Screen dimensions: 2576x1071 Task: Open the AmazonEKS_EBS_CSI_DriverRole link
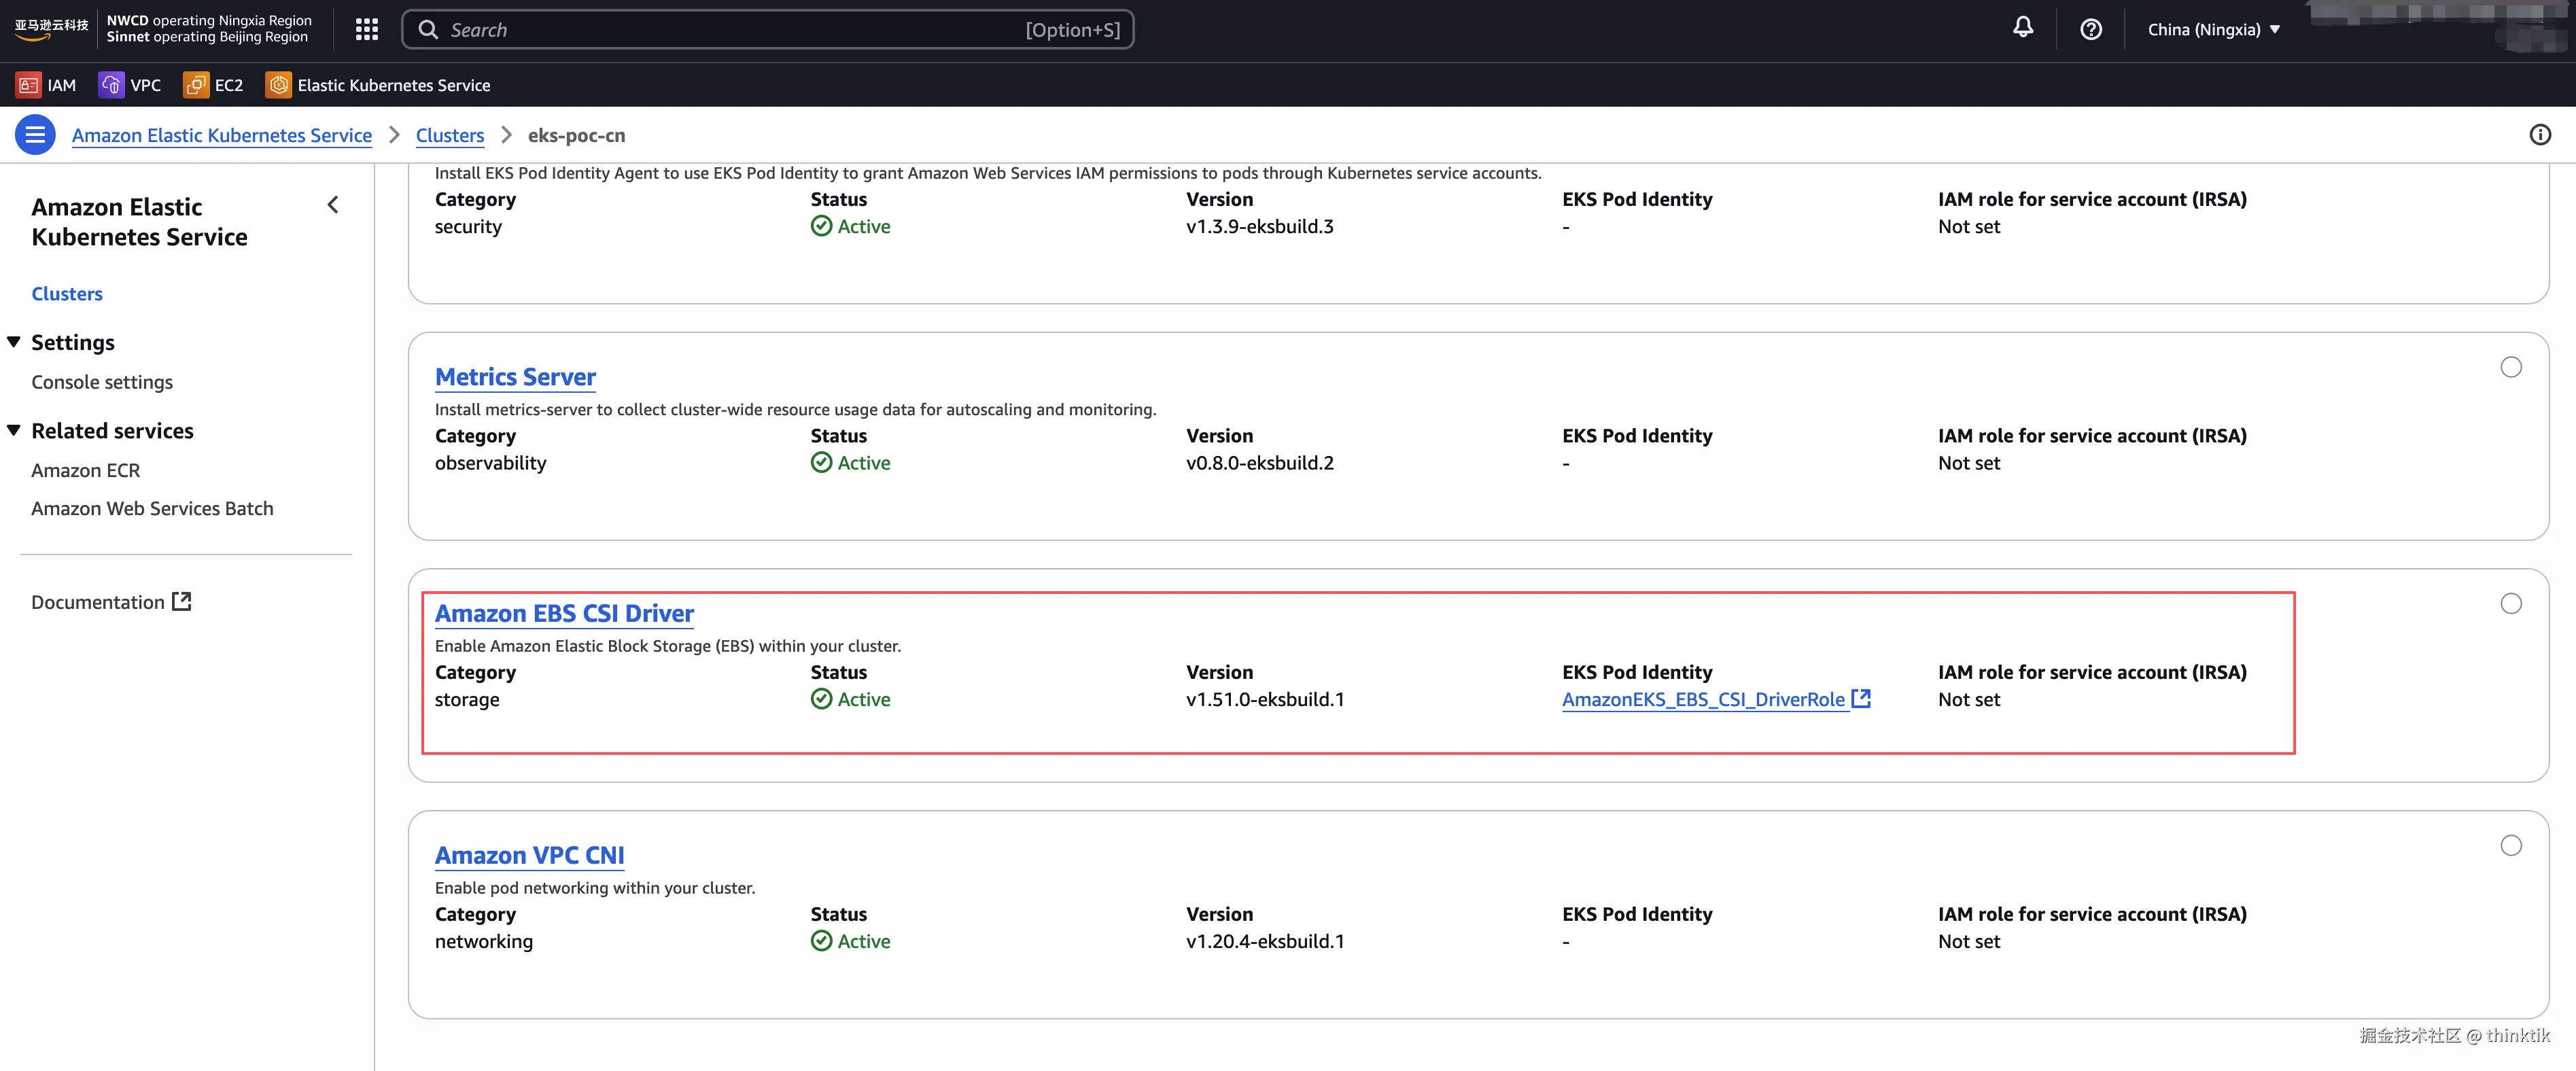[1703, 699]
